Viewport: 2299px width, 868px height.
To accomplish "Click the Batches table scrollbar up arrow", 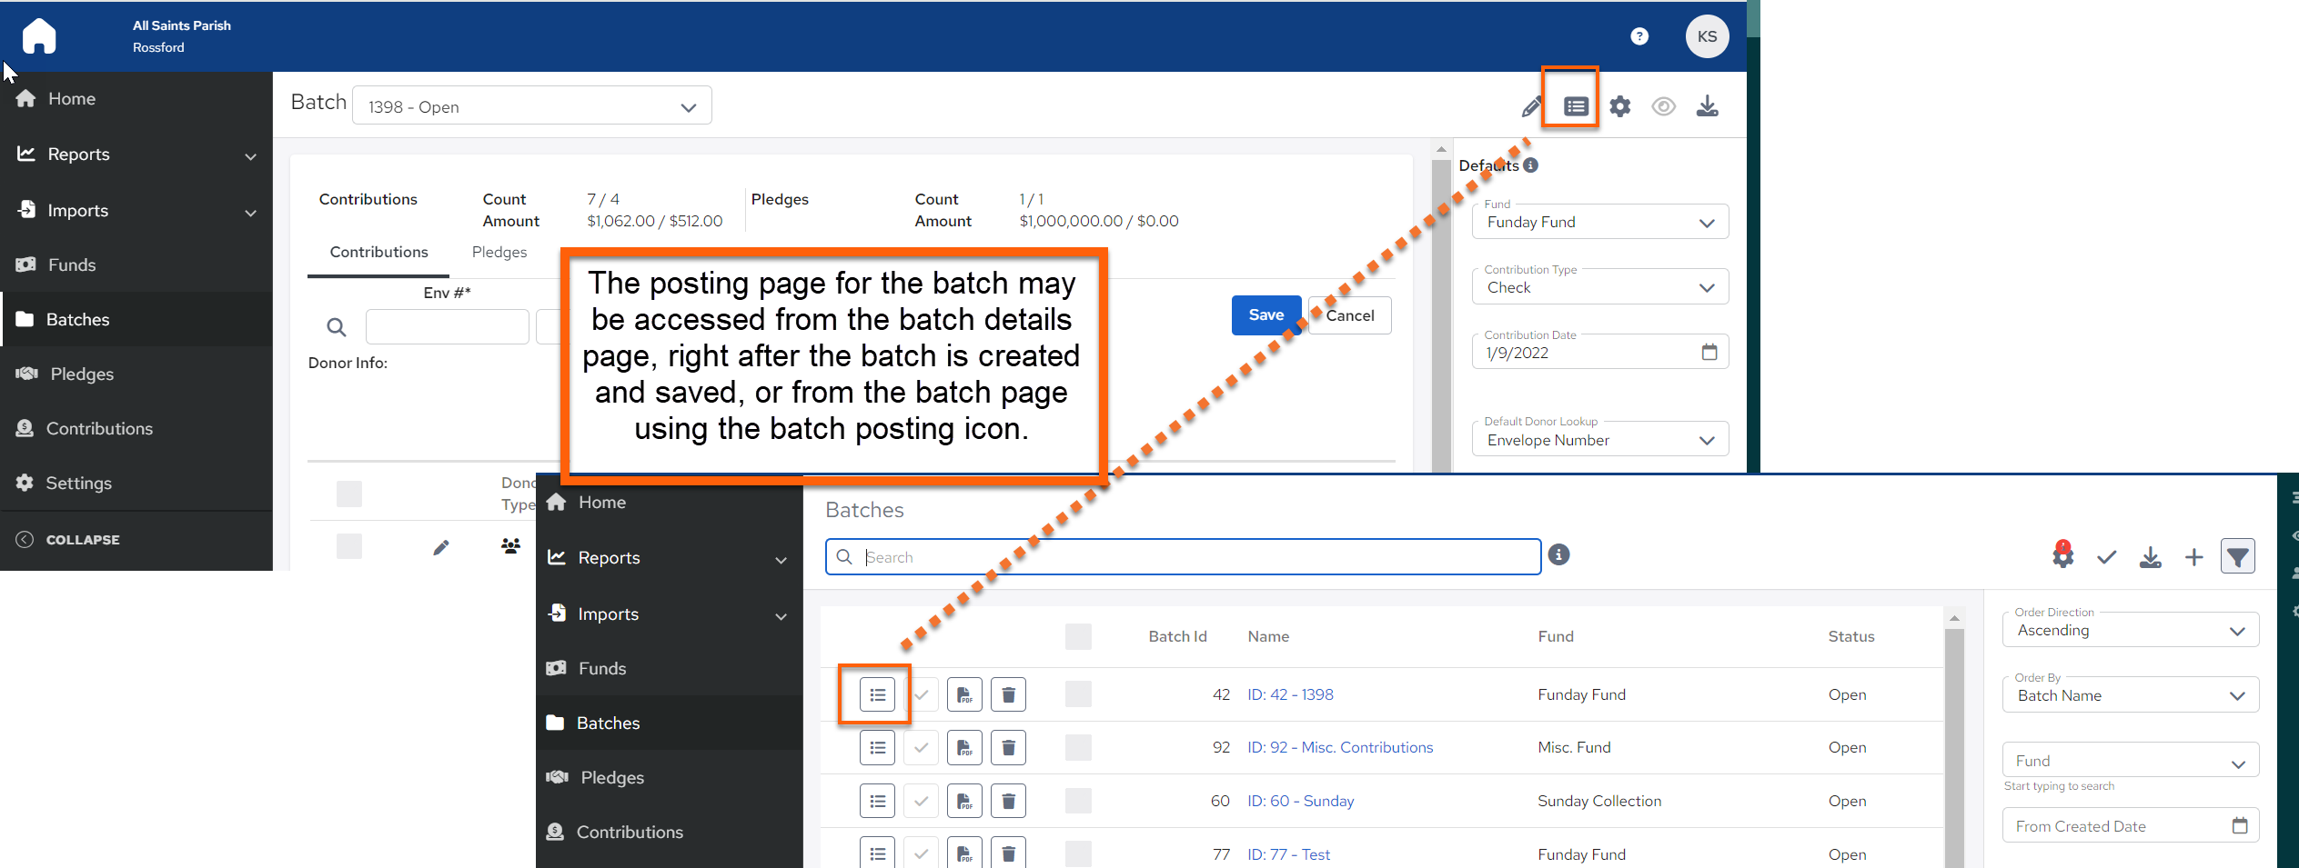I will 1954,618.
